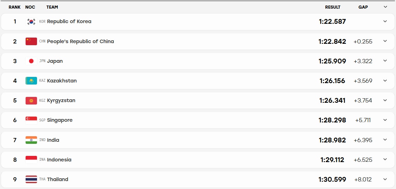The width and height of the screenshot is (396, 189).
Task: Click the People's Republic of China flag
Action: [31, 41]
